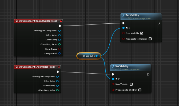Select the upper Set Visibility node header
Viewport: 179px width, 106px height.
141,17
